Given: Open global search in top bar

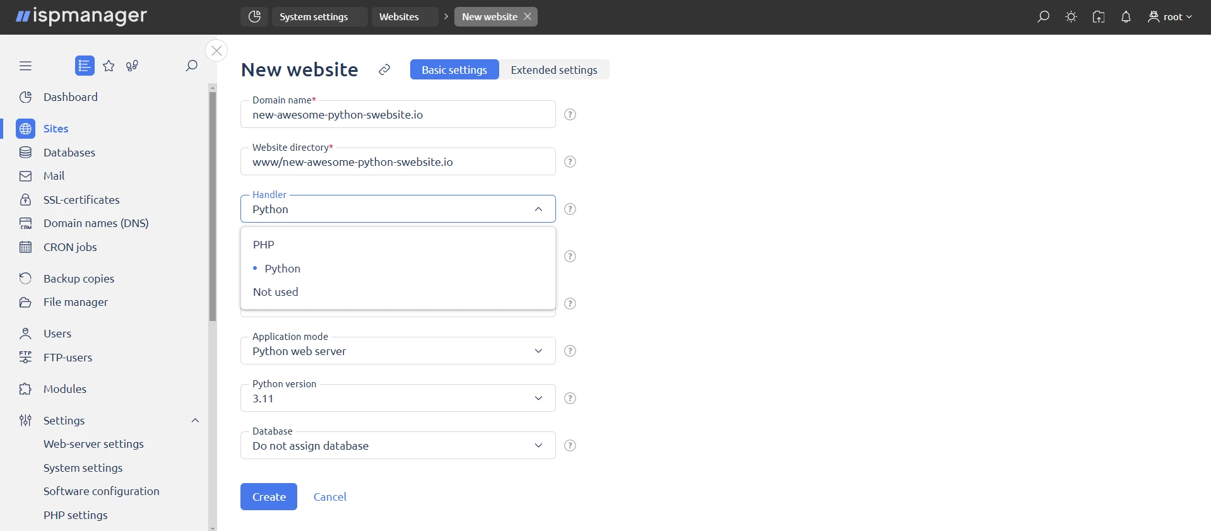Looking at the screenshot, I should point(1043,17).
